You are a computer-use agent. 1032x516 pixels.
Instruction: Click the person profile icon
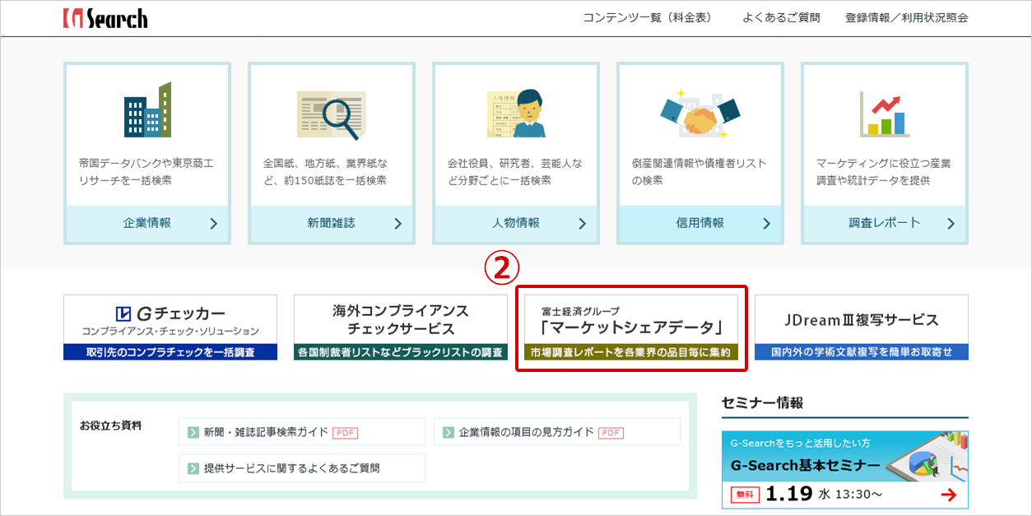click(x=516, y=113)
